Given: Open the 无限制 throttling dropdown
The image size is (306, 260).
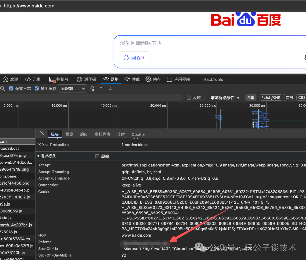Looking at the screenshot, I should (x=72, y=88).
